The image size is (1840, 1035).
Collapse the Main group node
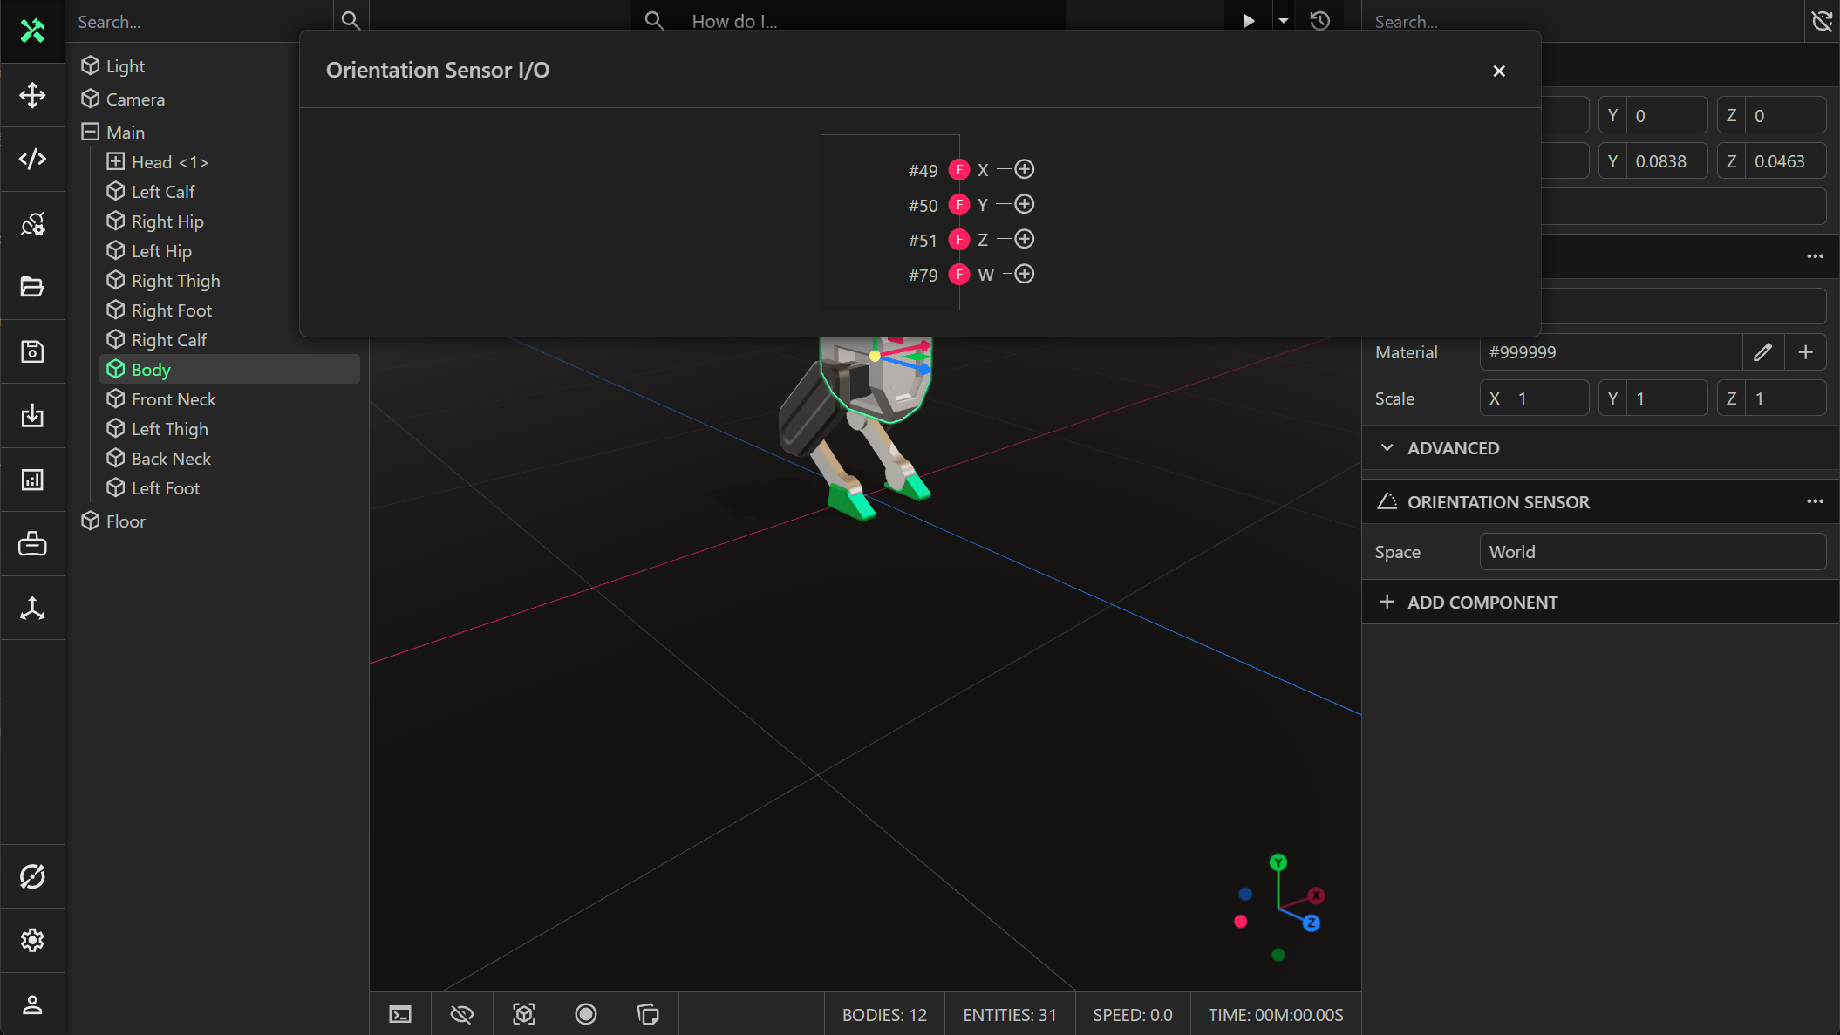tap(90, 132)
